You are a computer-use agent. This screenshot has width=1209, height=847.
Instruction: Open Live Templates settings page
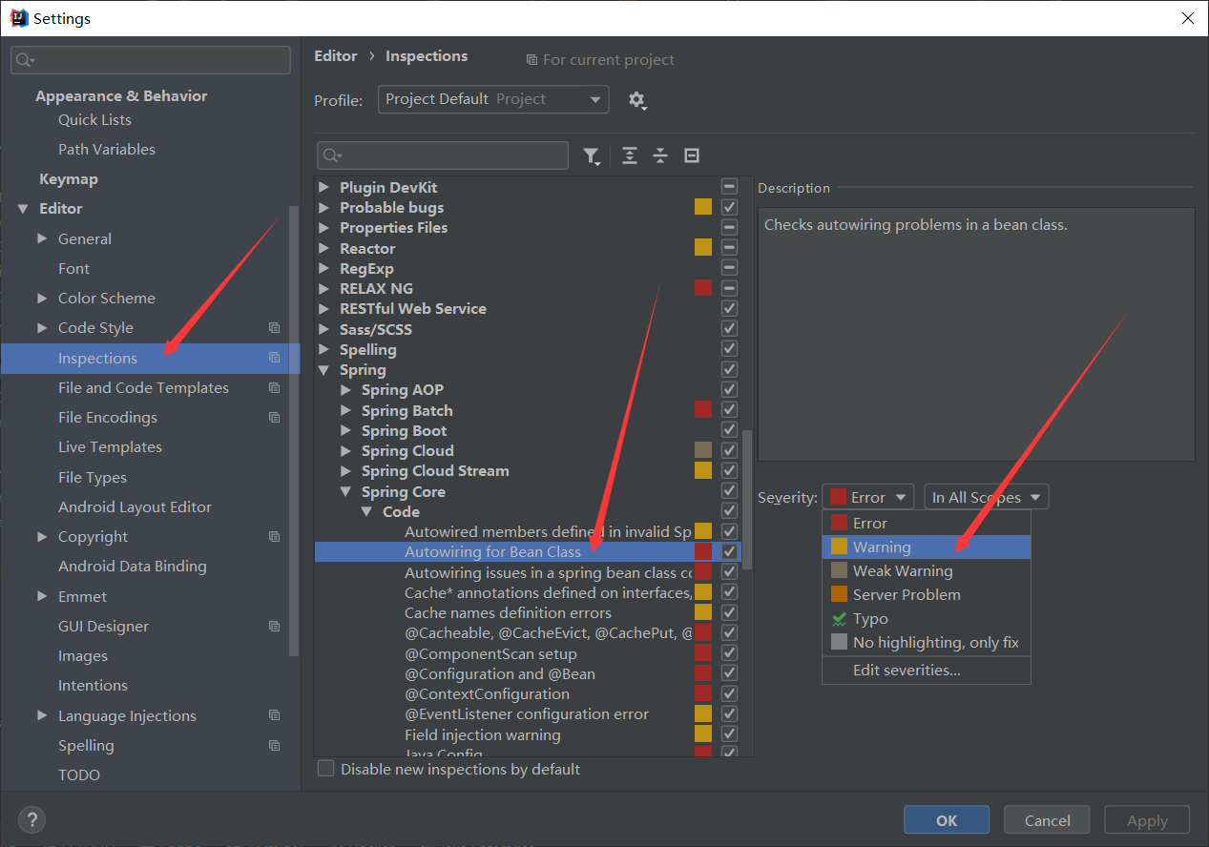[x=110, y=447]
